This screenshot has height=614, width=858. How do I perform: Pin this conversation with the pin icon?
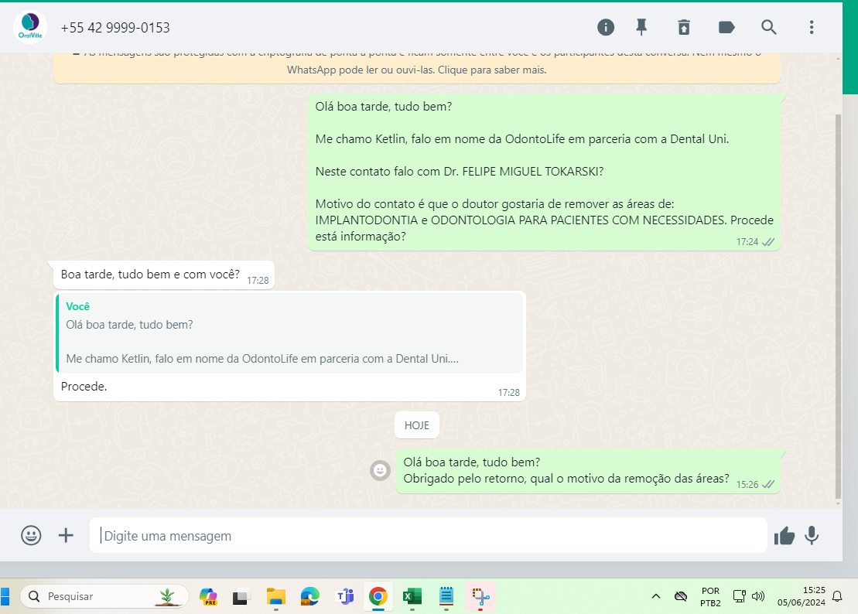641,27
